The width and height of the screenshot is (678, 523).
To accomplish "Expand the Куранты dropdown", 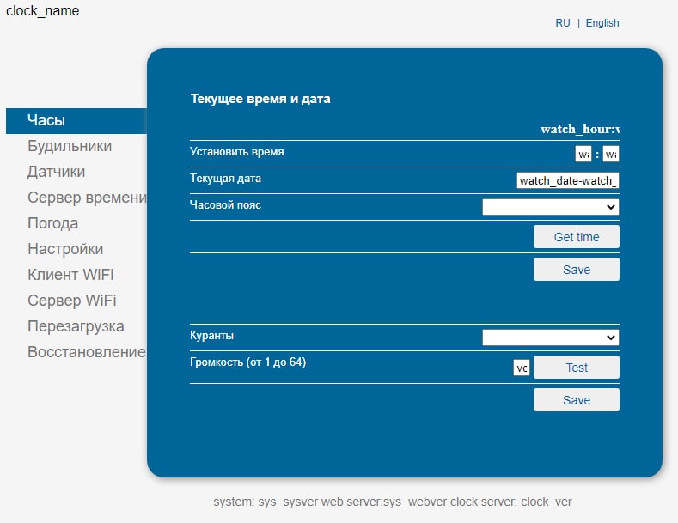I will (551, 338).
